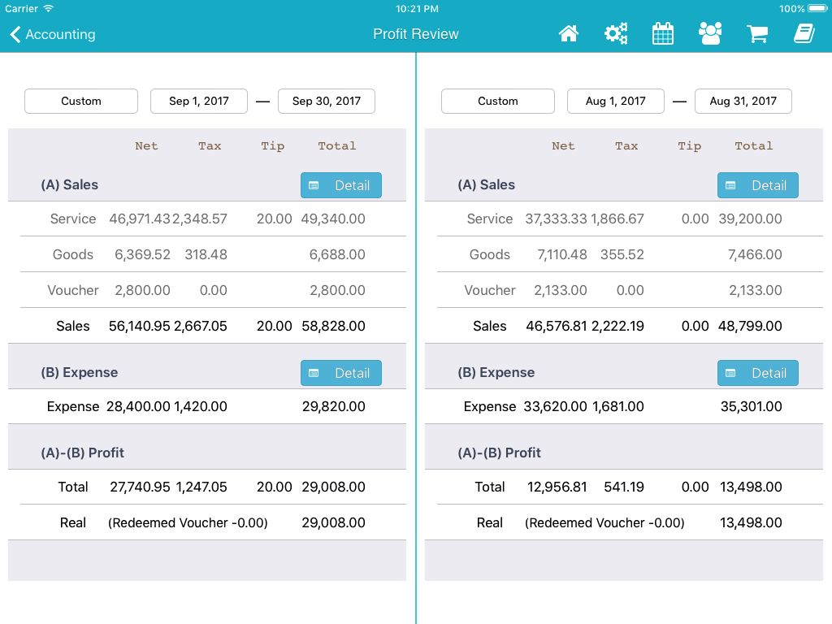View September Sales Detail

coord(341,185)
